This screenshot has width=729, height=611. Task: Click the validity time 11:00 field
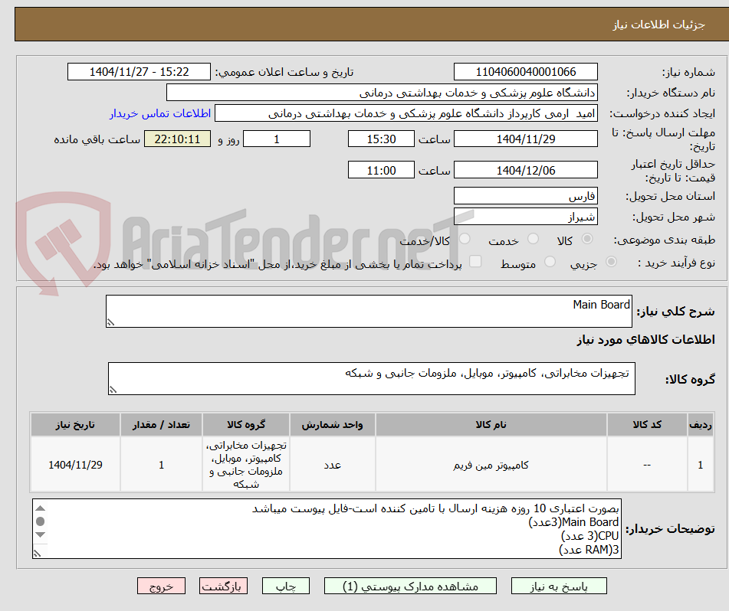[x=381, y=170]
